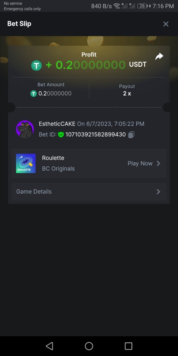The height and width of the screenshot is (356, 178).
Task: Tap the Game Details chevron arrow
Action: pos(158,192)
